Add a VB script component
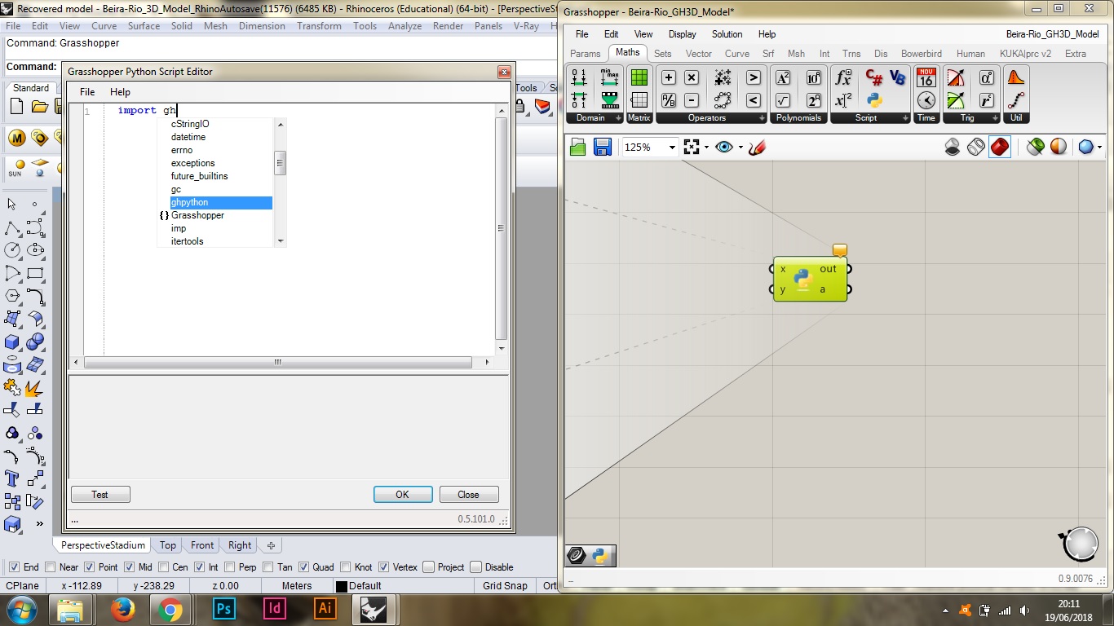 [x=897, y=78]
